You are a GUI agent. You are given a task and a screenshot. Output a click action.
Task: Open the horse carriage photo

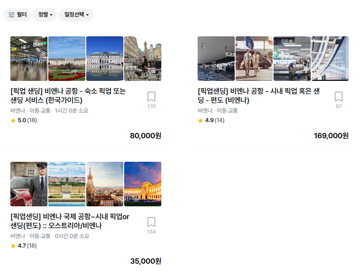pos(143,59)
